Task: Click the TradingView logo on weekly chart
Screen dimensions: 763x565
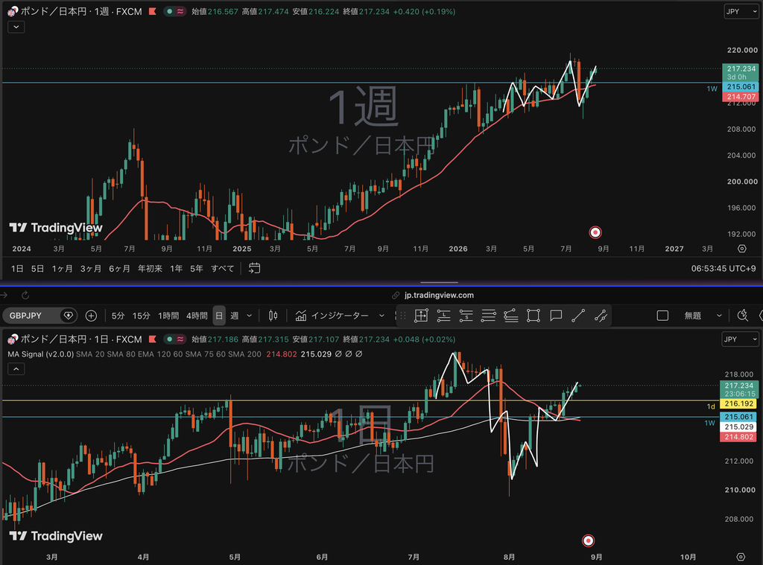Action: coord(56,228)
